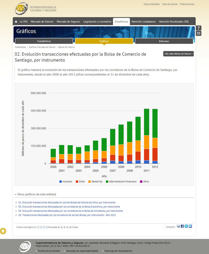Image resolution: width=209 pixels, height=254 pixels.
Task: Rate page with third star
Action: coord(41,227)
